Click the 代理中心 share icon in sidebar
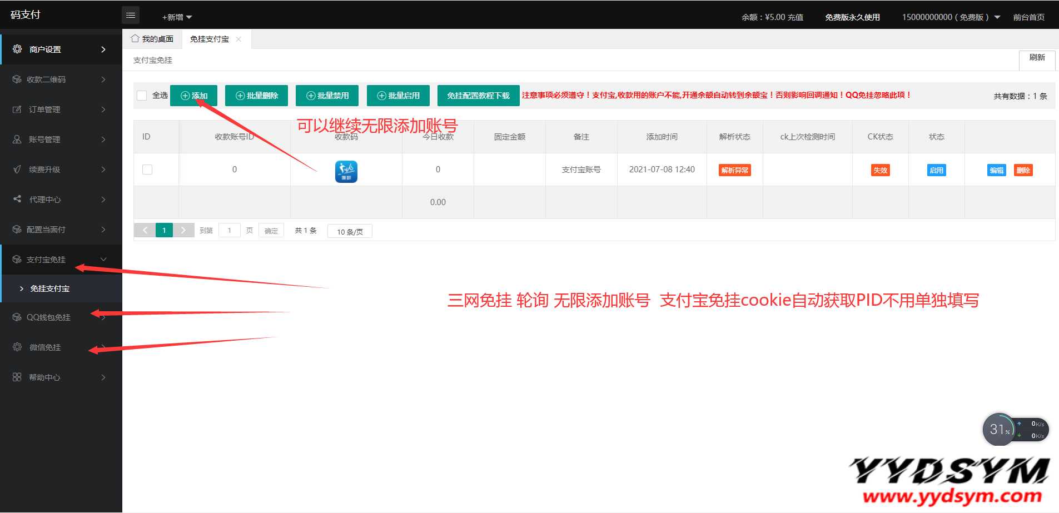Viewport: 1059px width, 513px height. (17, 199)
